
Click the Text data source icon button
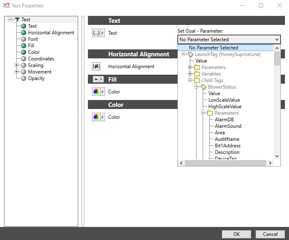[x=96, y=33]
